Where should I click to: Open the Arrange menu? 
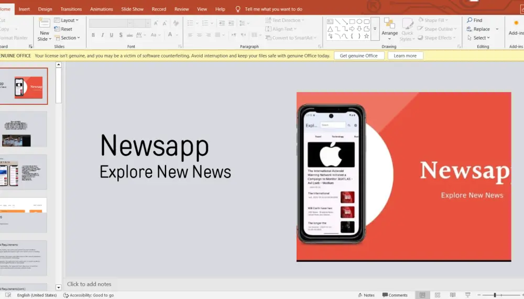(x=390, y=29)
